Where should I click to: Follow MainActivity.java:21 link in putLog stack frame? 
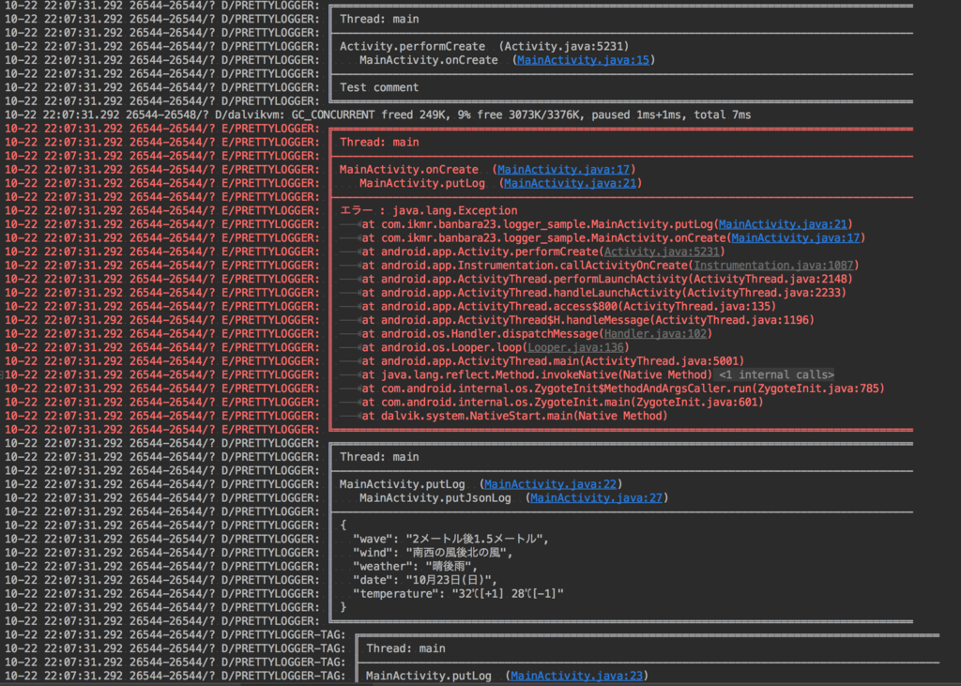(x=783, y=224)
